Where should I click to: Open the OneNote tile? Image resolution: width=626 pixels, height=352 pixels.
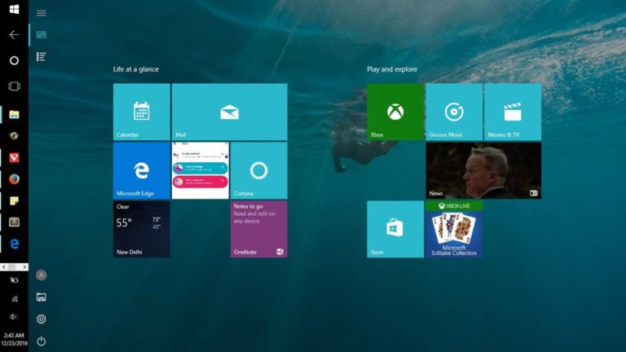click(x=258, y=229)
